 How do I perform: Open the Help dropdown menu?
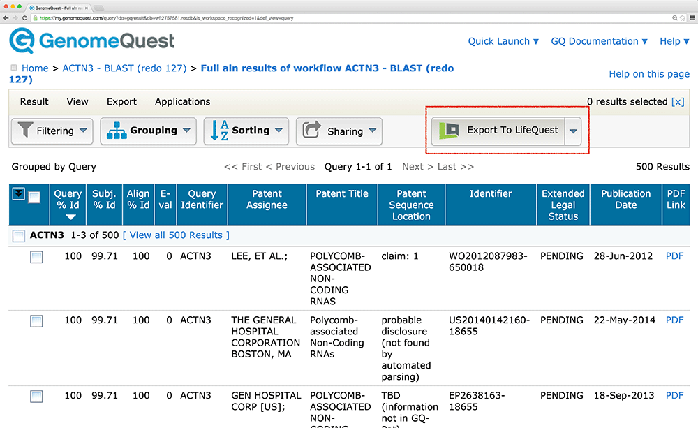(674, 41)
